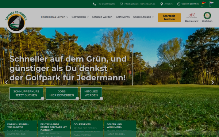Click the phone icon in top bar
This screenshot has height=137, width=219.
click(95, 4)
